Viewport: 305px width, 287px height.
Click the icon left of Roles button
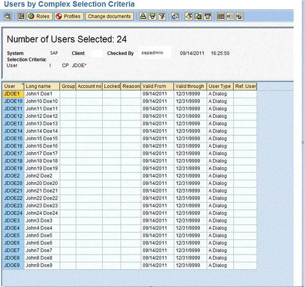click(21, 16)
